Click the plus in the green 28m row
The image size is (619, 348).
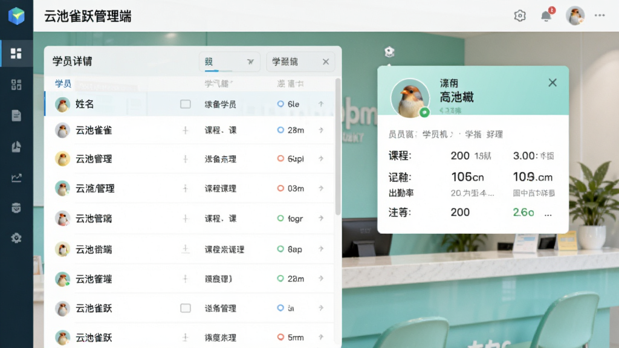pos(186,279)
